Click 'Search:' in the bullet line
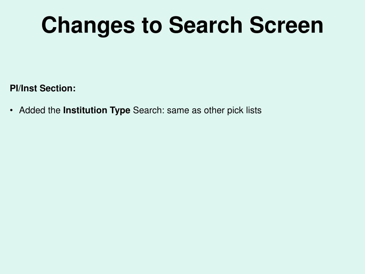Image resolution: width=365 pixels, height=274 pixels. (149, 110)
